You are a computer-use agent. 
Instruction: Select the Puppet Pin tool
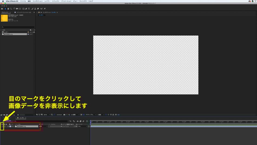45,9
